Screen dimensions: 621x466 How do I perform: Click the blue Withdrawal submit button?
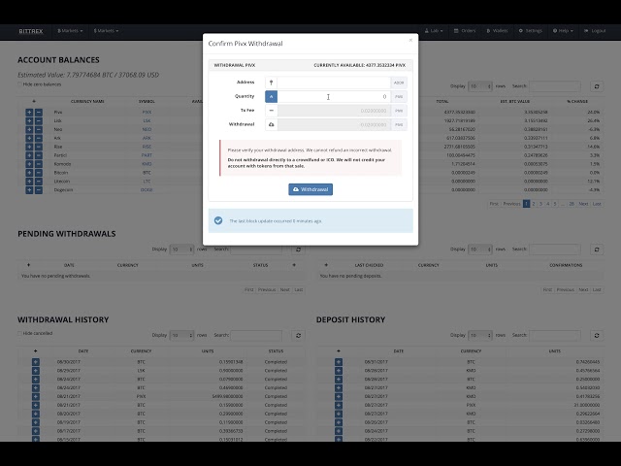[310, 189]
